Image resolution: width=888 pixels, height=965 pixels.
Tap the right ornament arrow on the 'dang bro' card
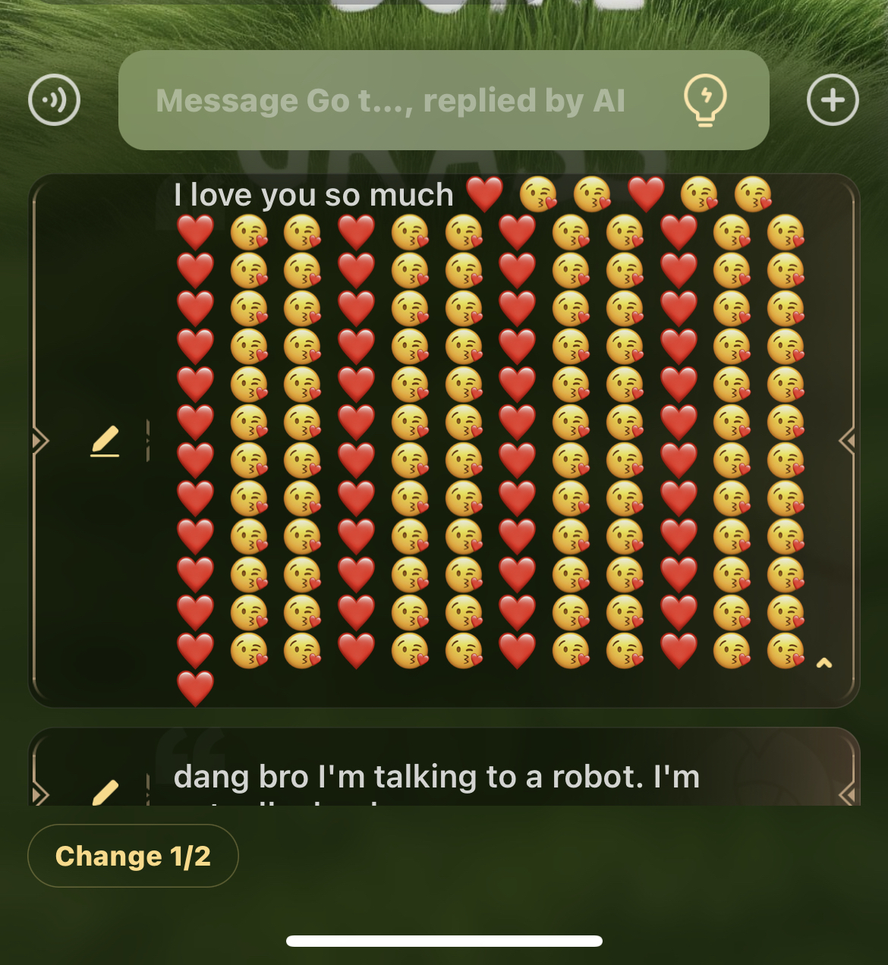[848, 794]
